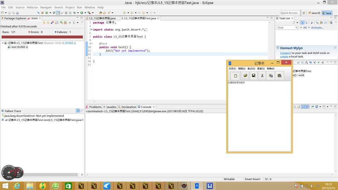Switch to the Java EE perspective button
The height and width of the screenshot is (190, 338).
(314, 13)
